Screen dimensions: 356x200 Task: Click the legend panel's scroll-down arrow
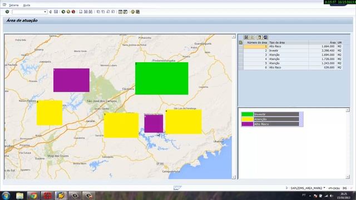(347, 177)
